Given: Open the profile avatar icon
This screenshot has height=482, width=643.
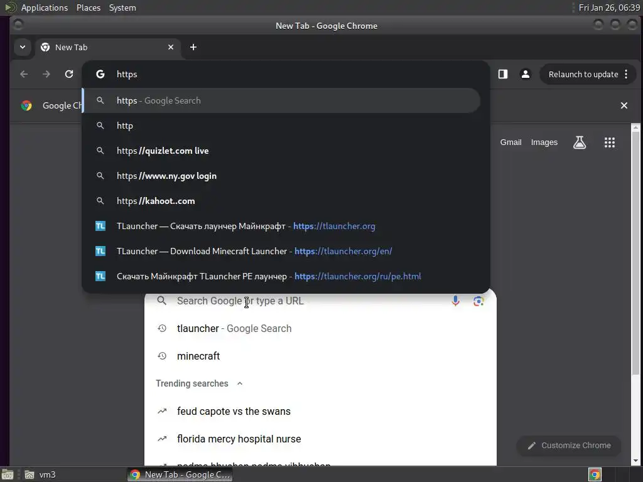Looking at the screenshot, I should [x=526, y=74].
